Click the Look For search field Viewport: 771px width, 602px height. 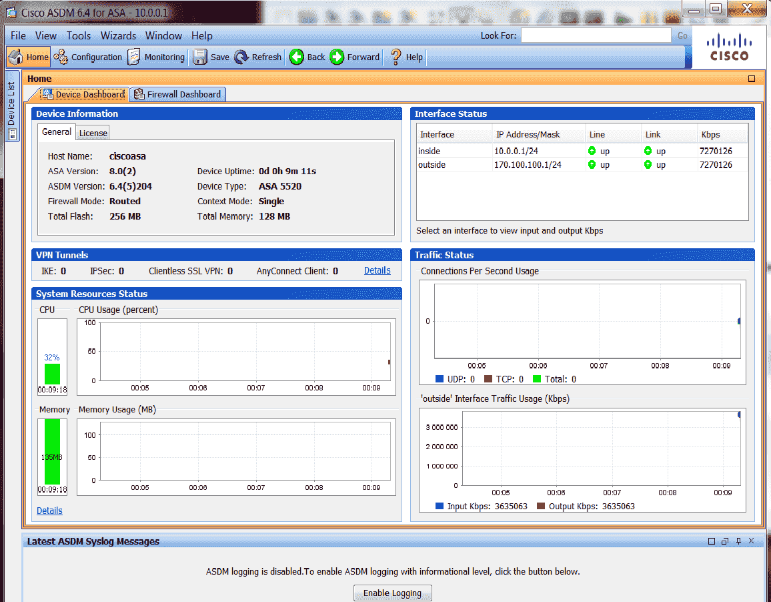click(x=596, y=35)
